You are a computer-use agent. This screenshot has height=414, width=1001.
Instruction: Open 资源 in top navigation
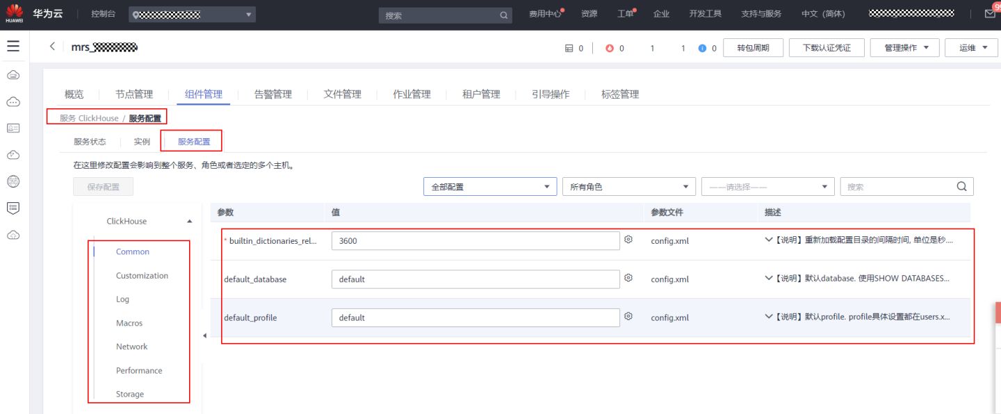pos(589,14)
